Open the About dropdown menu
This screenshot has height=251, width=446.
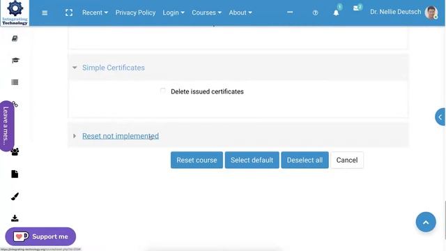coord(240,13)
